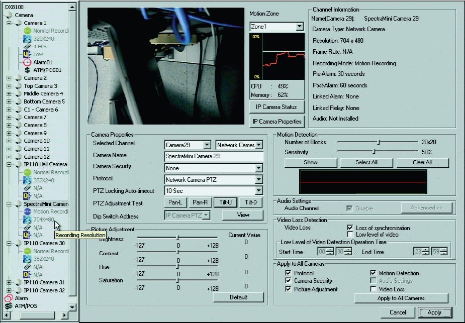Click the Low quality Q icon
Image resolution: width=465 pixels, height=323 pixels.
[27, 54]
